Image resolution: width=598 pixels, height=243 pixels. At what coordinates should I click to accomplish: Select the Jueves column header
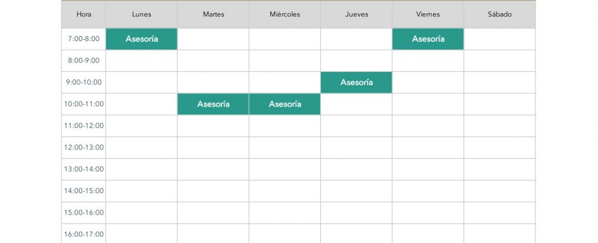pyautogui.click(x=356, y=15)
